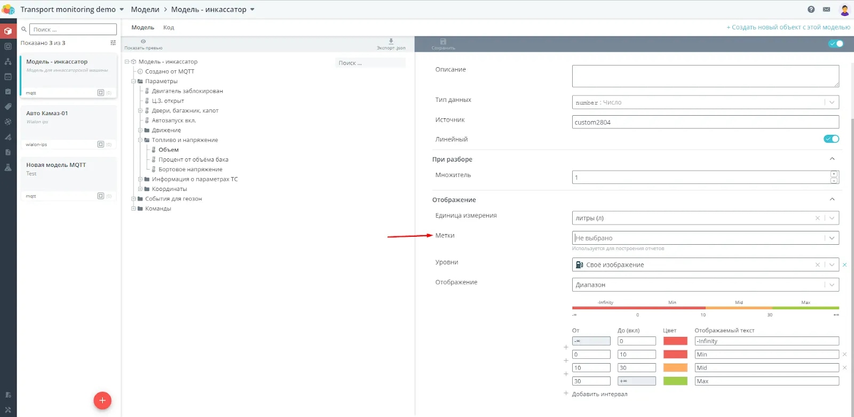
Task: Click Добавить интервал
Action: [599, 394]
